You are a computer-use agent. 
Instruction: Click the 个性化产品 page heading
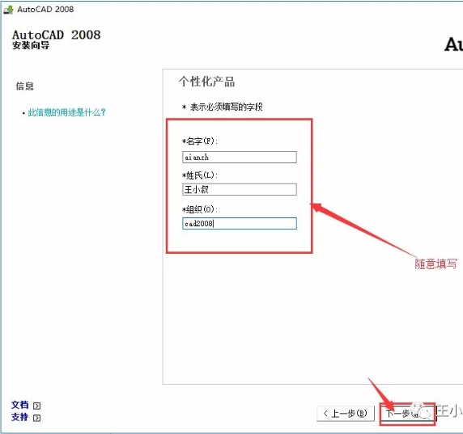point(206,82)
